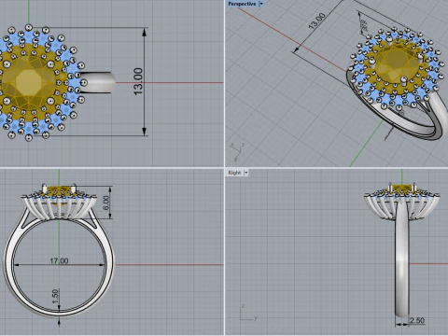Click the world axes icon in Perspective view
Viewport: 448px width, 336px height.
click(x=237, y=152)
